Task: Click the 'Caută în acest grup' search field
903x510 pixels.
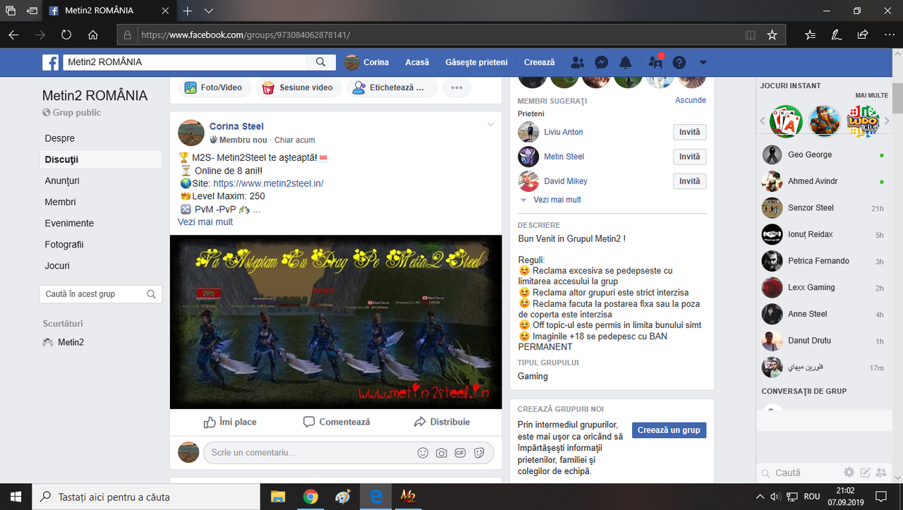Action: tap(101, 294)
